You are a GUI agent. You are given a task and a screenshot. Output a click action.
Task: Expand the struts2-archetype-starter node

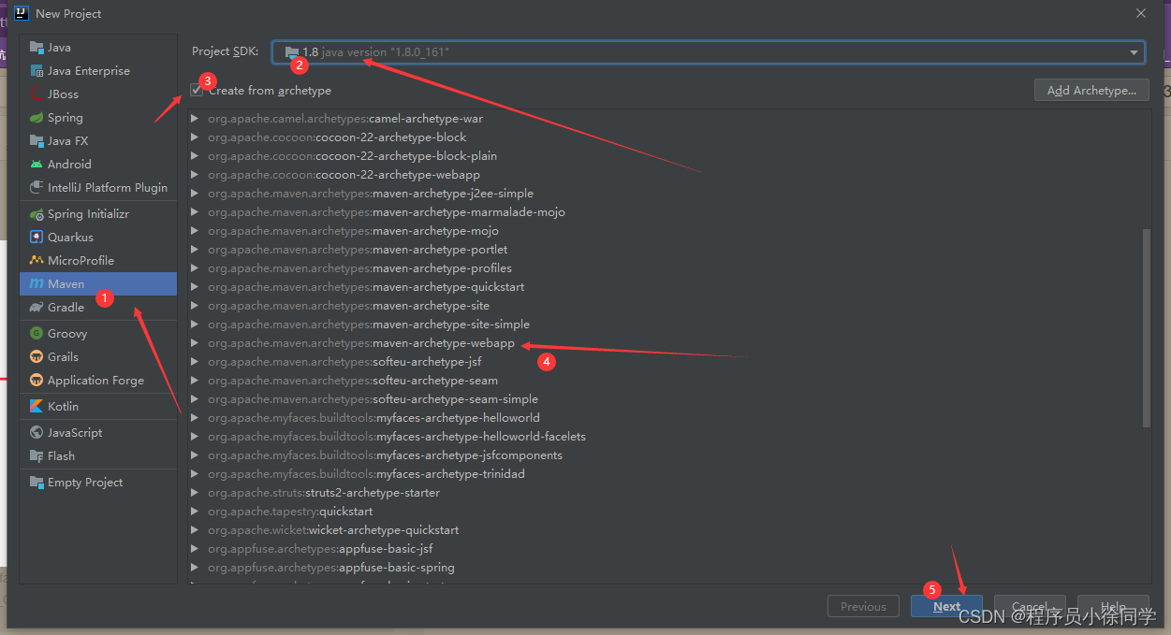pos(195,493)
